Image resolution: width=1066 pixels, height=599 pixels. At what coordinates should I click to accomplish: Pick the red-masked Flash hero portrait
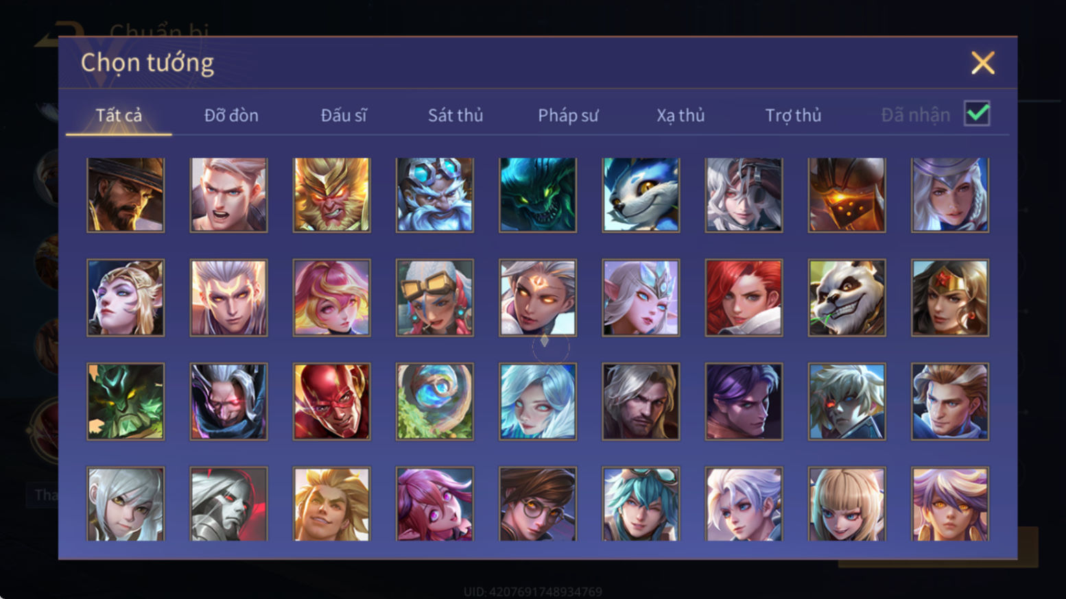(331, 401)
